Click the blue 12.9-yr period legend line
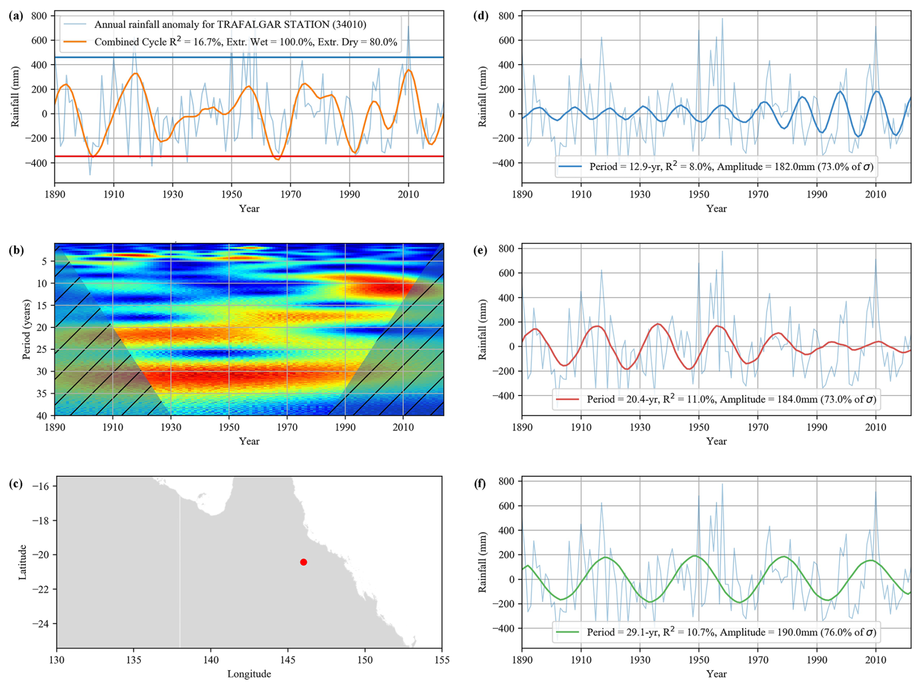Screen dimensions: 921x689 (x=570, y=166)
